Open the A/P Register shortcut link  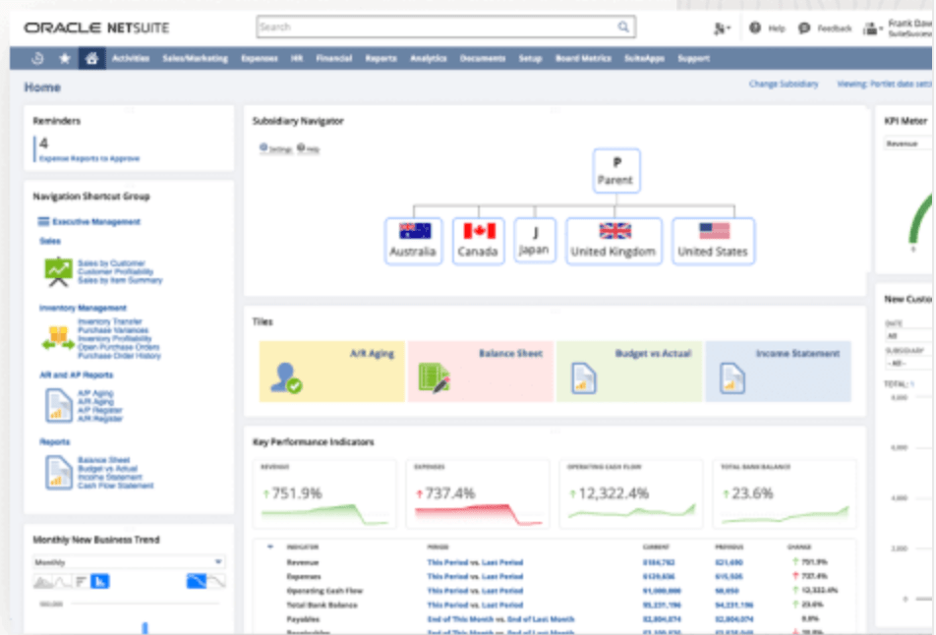99,410
